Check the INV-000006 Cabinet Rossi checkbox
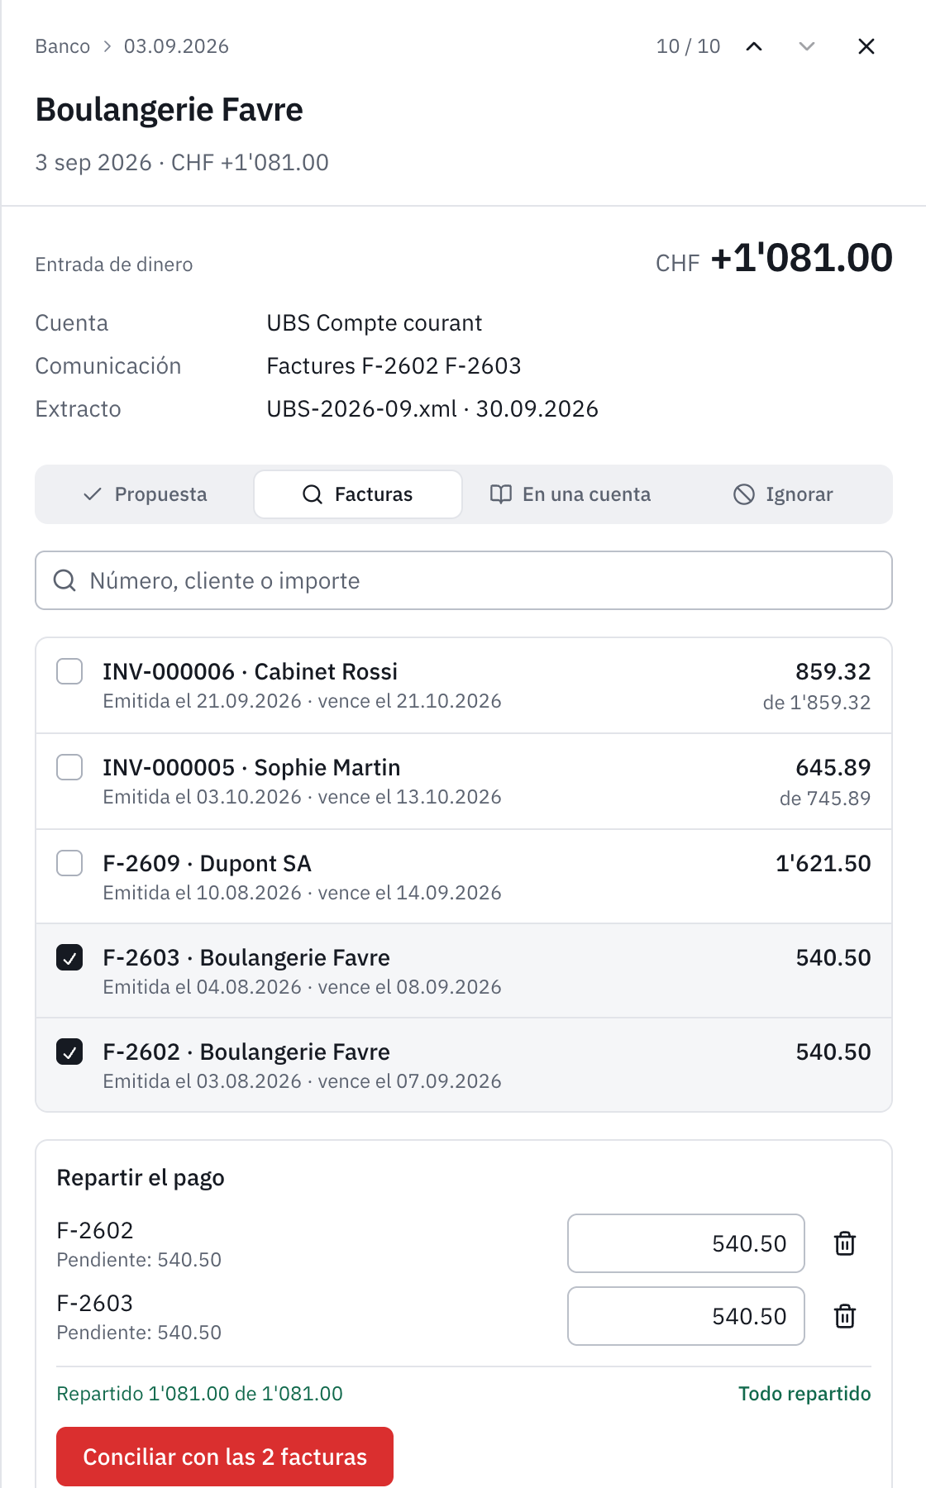This screenshot has width=926, height=1488. (x=69, y=671)
